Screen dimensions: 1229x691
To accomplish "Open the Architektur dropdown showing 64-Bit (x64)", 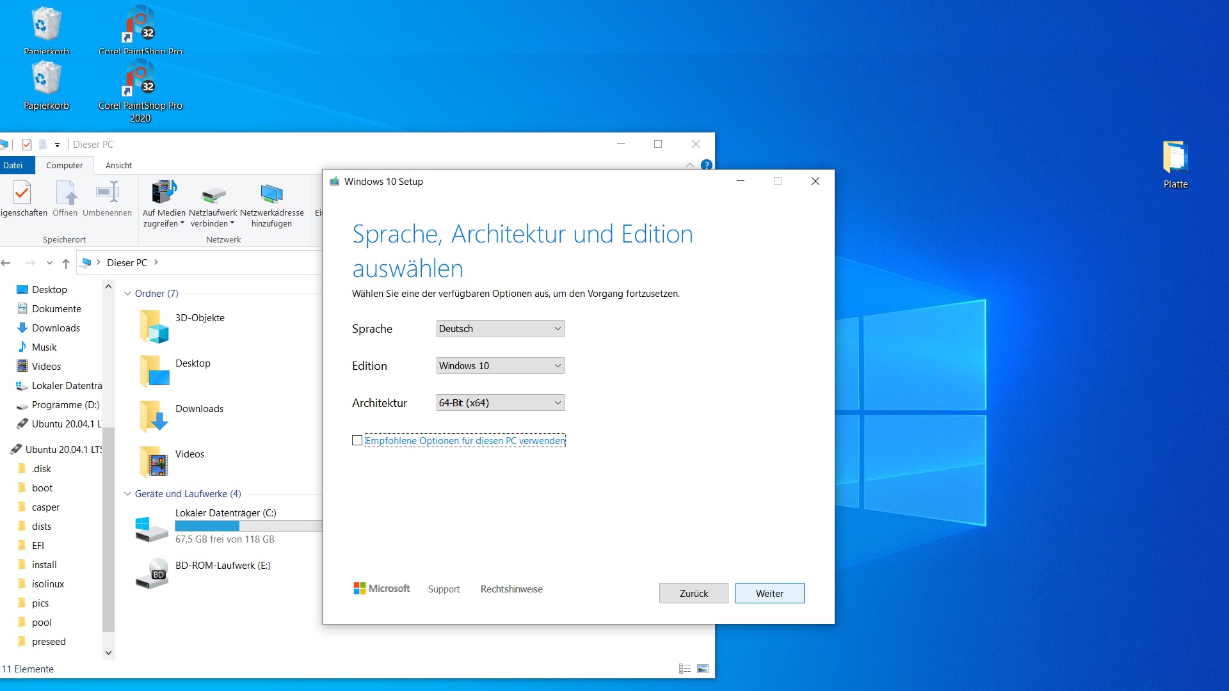I will coord(500,402).
